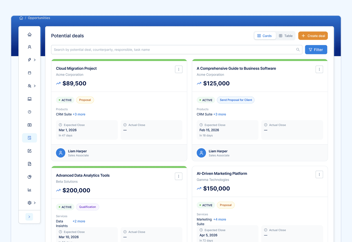Screen dimensions: 352x242
Task: Select the Contacts person icon in sidebar
Action: pos(29,47)
